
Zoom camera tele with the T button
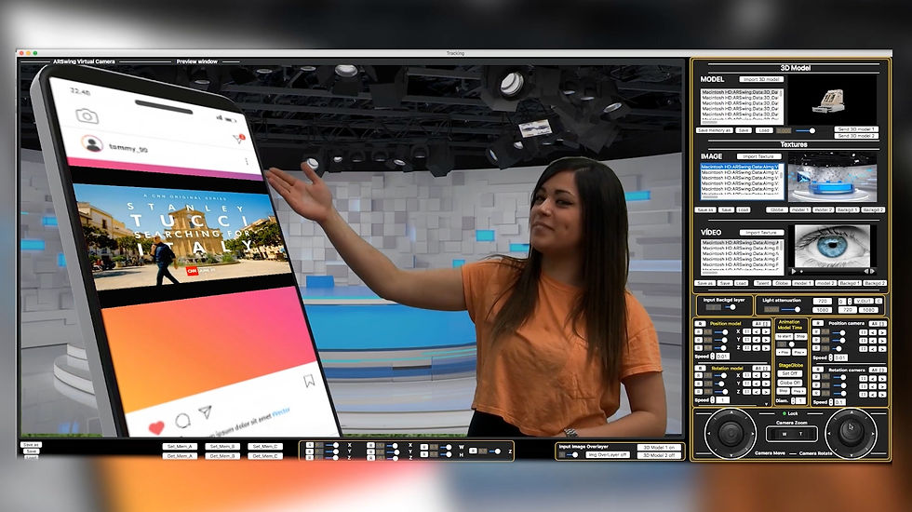[801, 434]
